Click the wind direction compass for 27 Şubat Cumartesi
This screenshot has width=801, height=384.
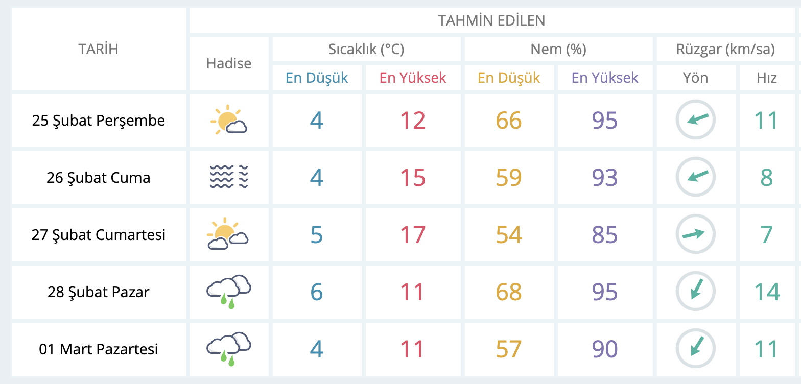click(696, 234)
